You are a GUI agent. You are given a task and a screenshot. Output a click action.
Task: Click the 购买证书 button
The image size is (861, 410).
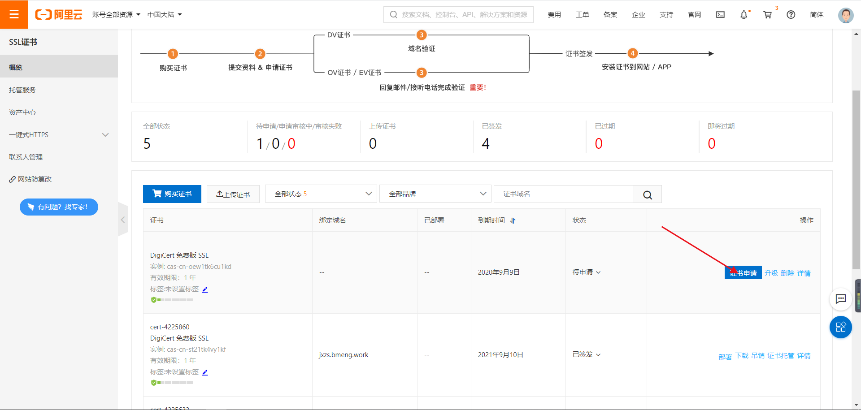(172, 194)
